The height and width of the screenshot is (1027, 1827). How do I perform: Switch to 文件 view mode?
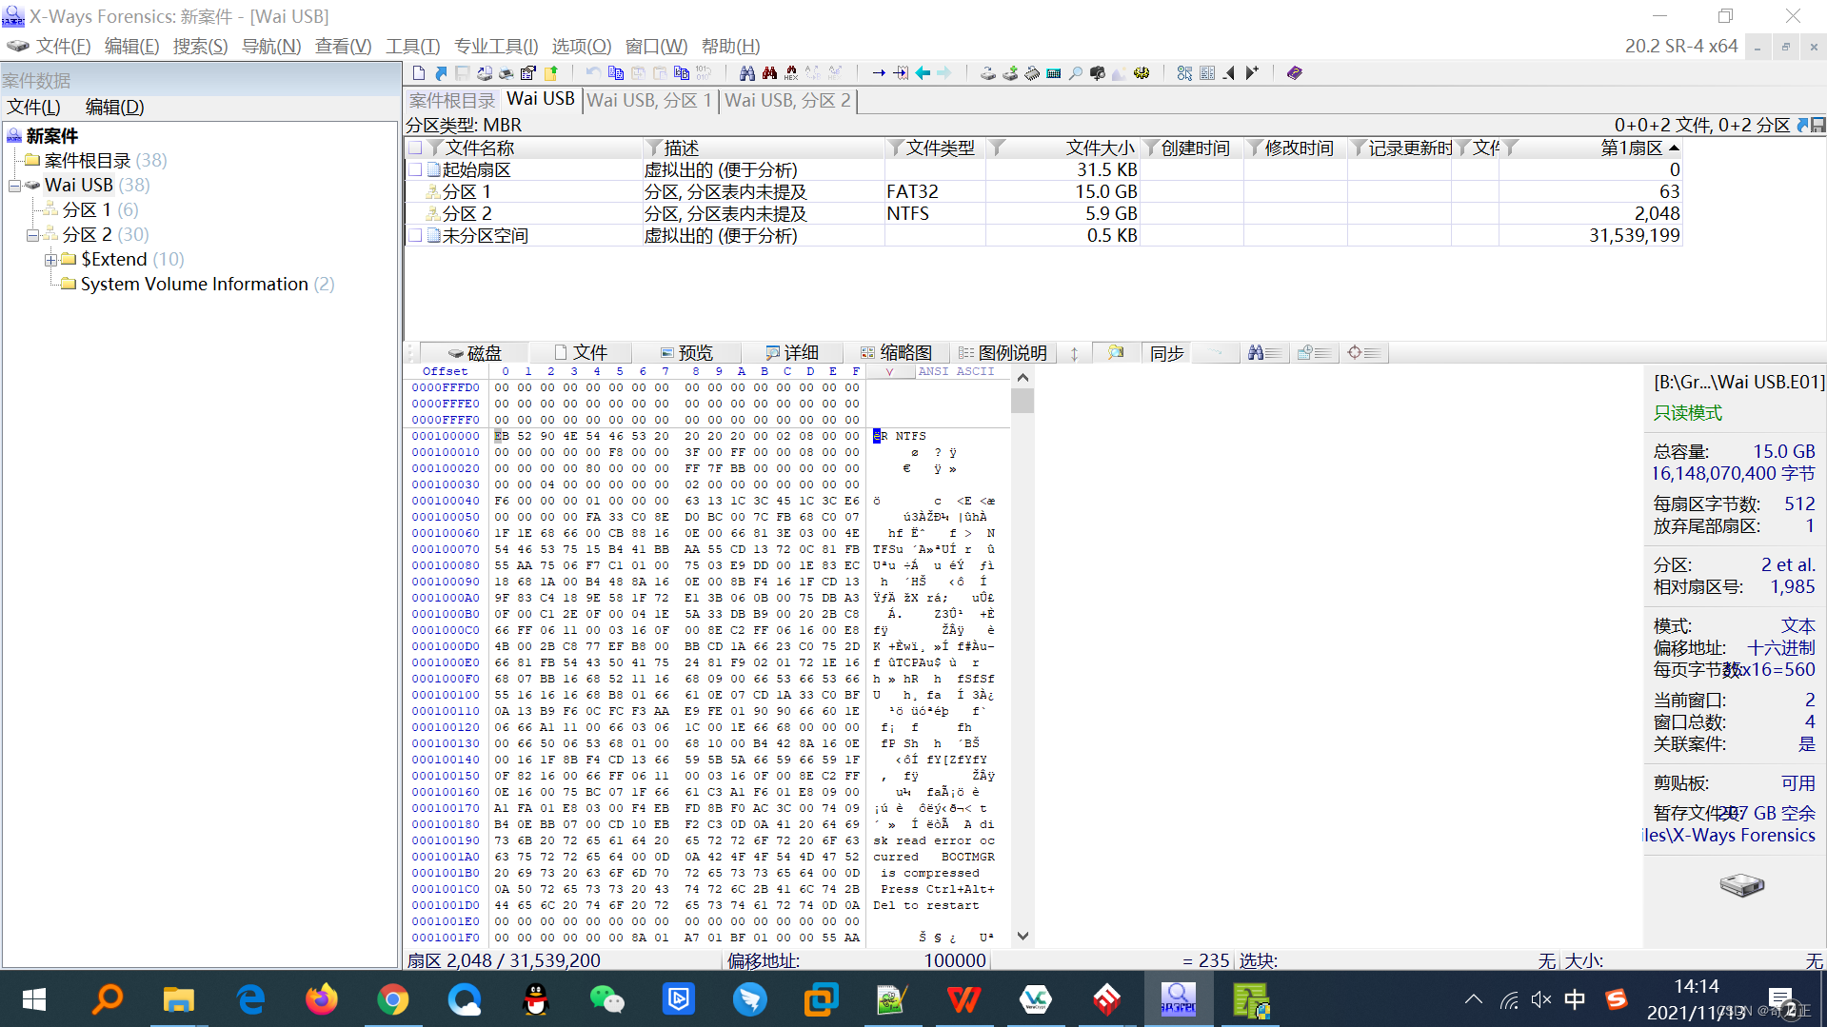pos(581,353)
